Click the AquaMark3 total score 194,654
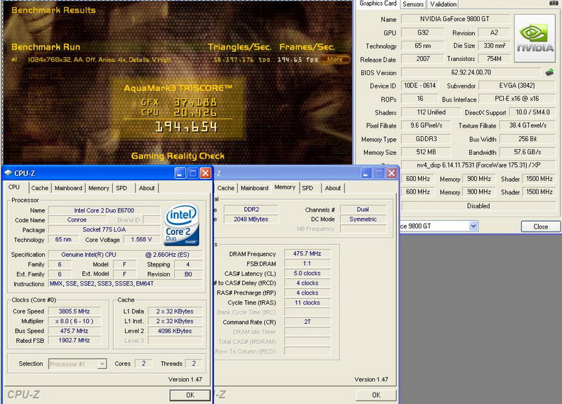This screenshot has height=404, width=562. click(x=186, y=127)
